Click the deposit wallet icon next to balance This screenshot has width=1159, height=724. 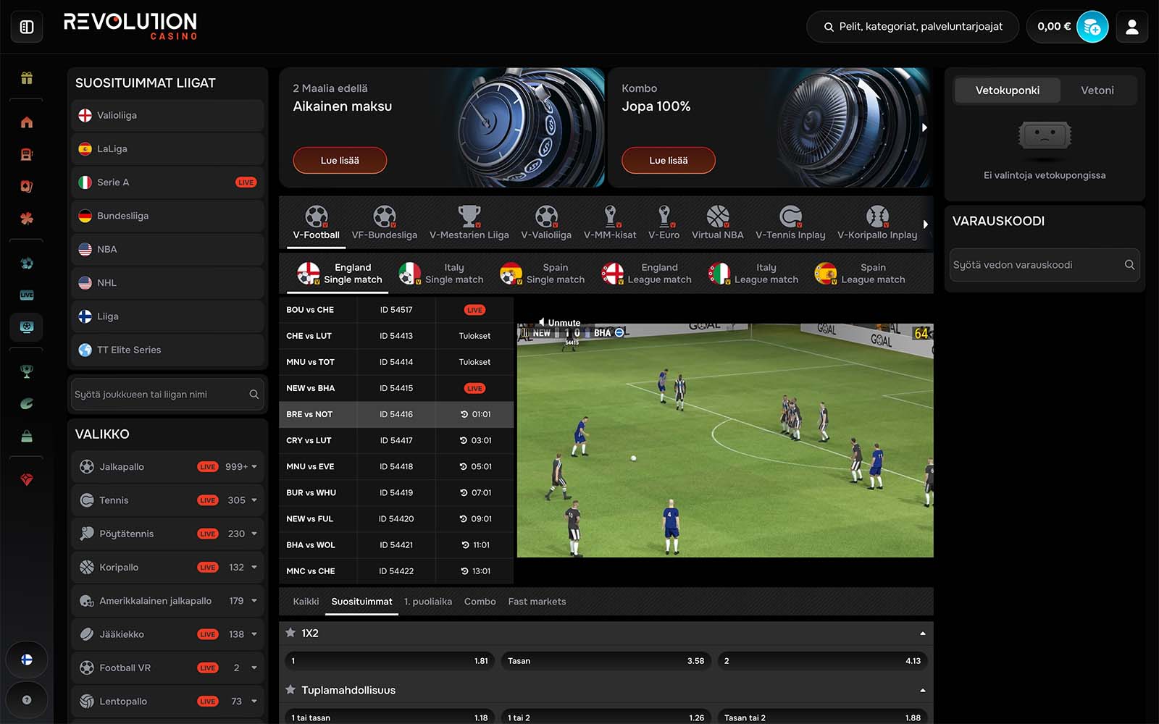[1092, 28]
